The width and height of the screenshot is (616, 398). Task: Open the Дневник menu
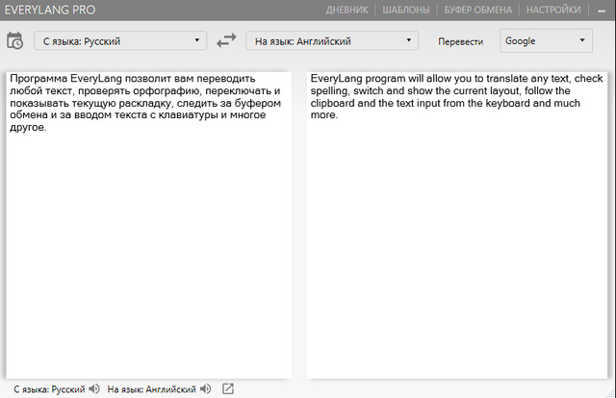pos(348,11)
